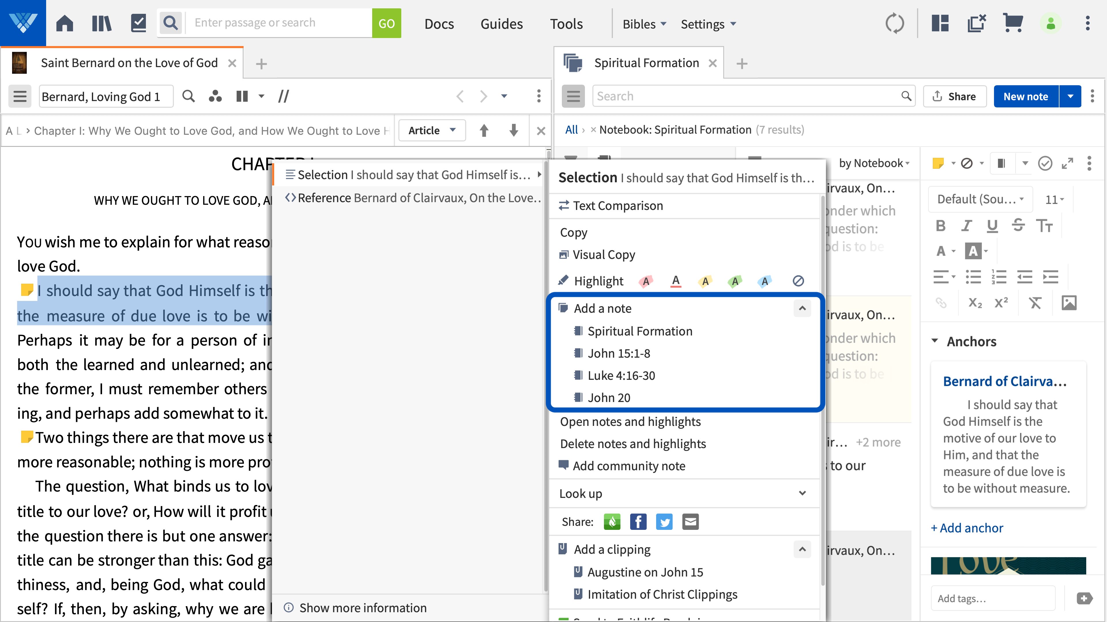Toggle numbered list
Viewport: 1107px width, 622px height.
[x=999, y=277]
